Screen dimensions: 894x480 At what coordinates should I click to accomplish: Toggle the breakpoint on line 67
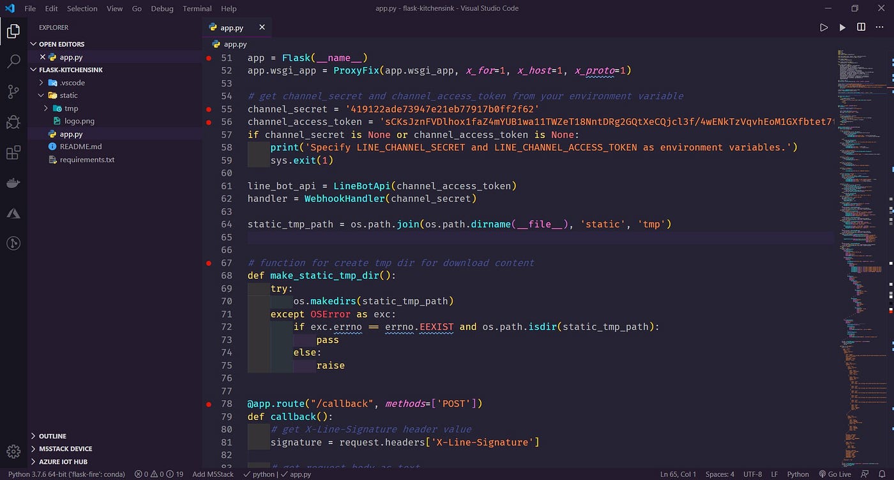tap(208, 262)
